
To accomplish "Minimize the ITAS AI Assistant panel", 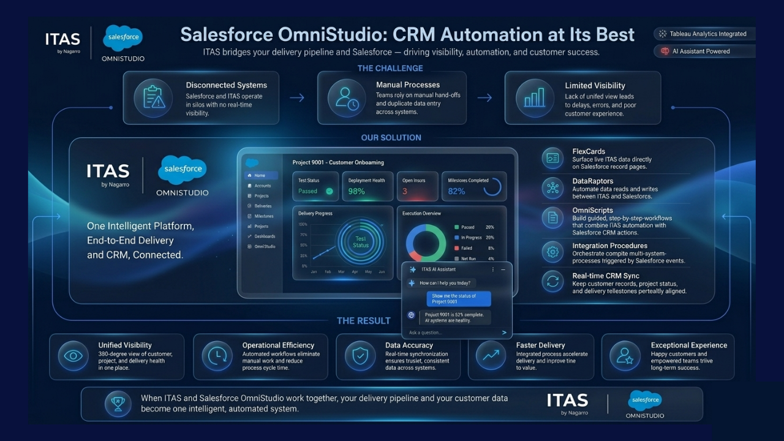I will point(503,269).
